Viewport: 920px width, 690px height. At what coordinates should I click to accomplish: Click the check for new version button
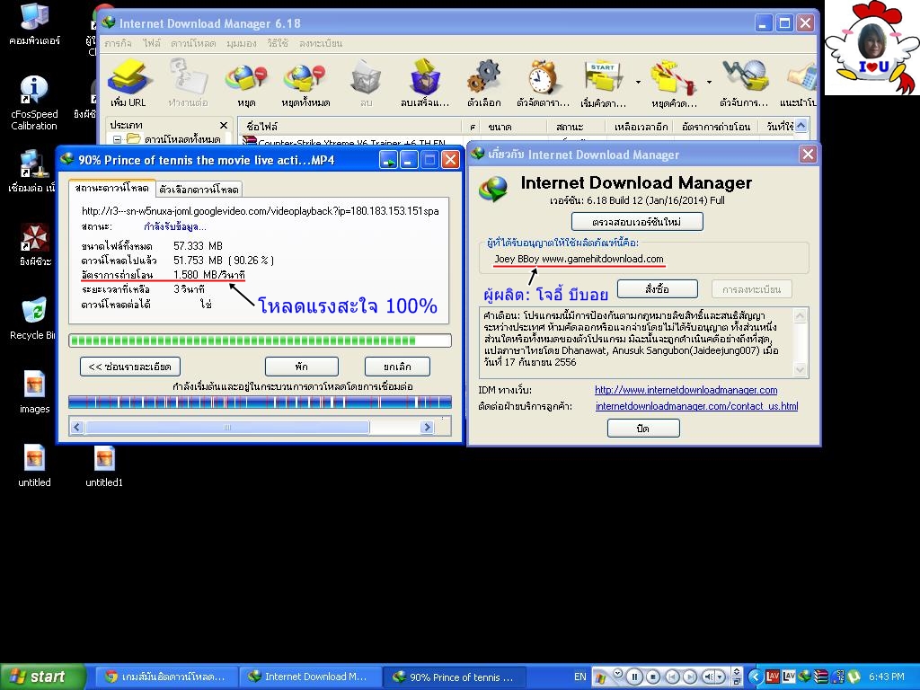(x=637, y=222)
